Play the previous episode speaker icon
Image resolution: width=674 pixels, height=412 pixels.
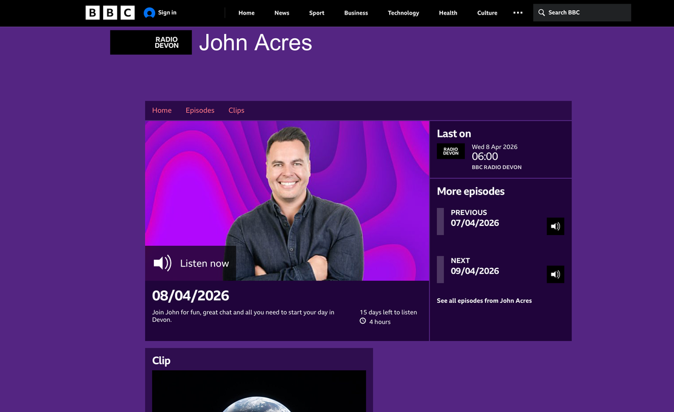tap(555, 227)
